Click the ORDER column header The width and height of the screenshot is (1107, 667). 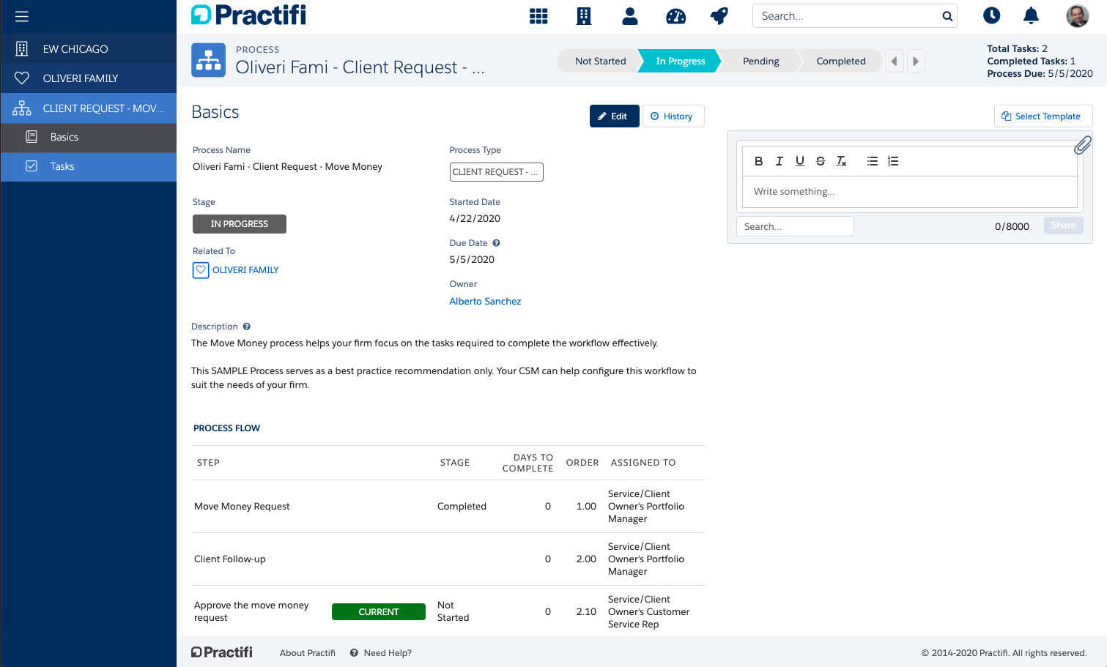pyautogui.click(x=582, y=463)
